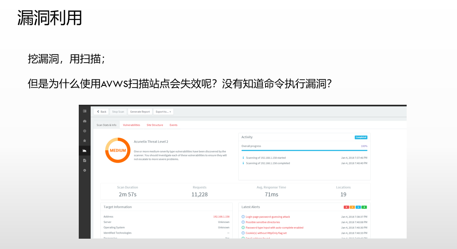The height and width of the screenshot is (249, 457).
Task: Open the Vulnerabilities bug icon in sidebar
Action: tap(84, 141)
